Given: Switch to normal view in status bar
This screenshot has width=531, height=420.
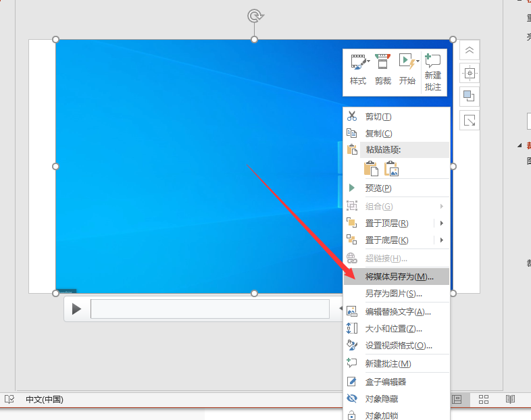Looking at the screenshot, I should pyautogui.click(x=457, y=399).
